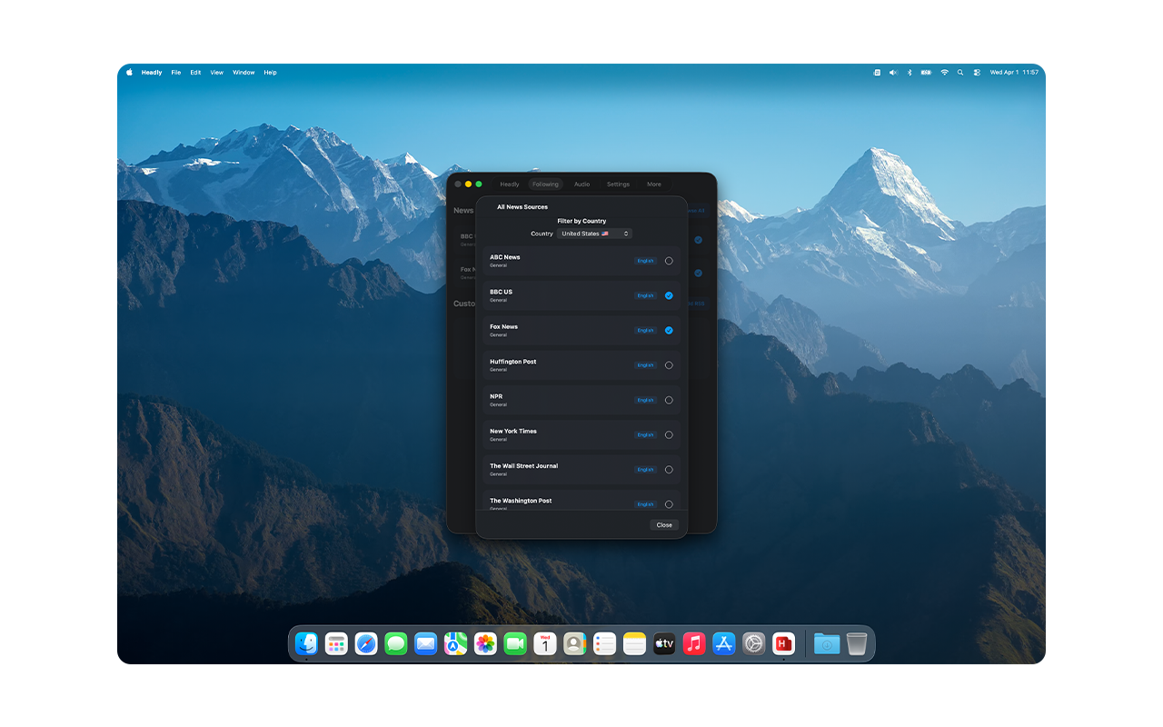Open Mail from the Dock
Image resolution: width=1163 pixels, height=727 pixels.
tap(426, 644)
